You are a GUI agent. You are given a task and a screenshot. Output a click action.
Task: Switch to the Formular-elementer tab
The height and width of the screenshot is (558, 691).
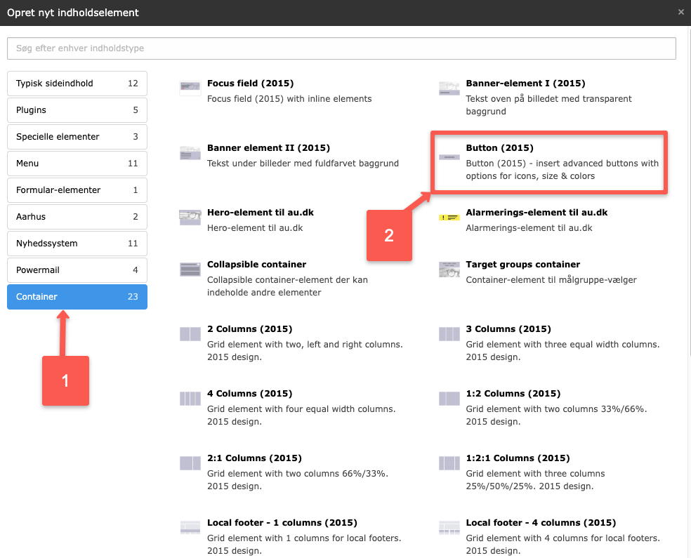(x=77, y=190)
